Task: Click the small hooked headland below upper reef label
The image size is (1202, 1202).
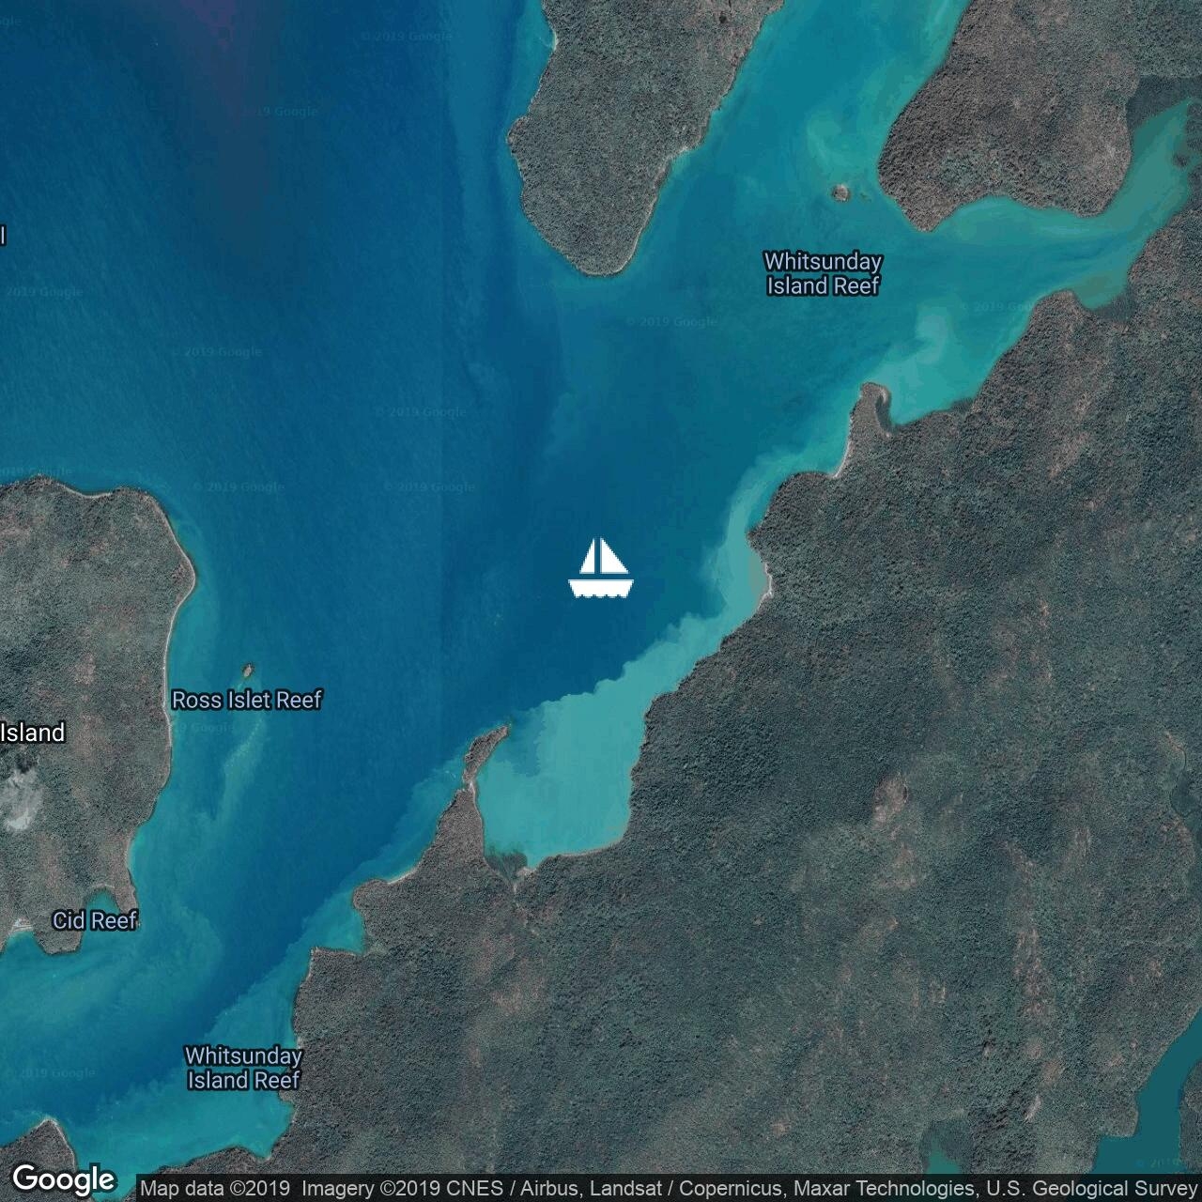Action: coord(871,406)
